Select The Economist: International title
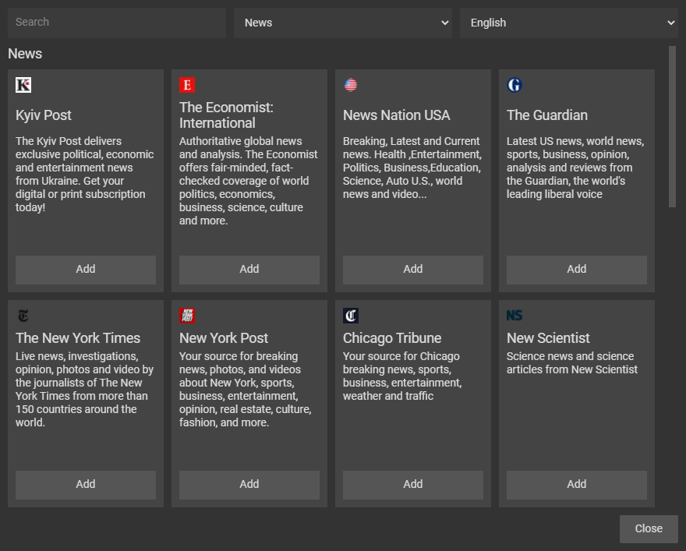Screen dimensions: 686x551 (x=226, y=115)
